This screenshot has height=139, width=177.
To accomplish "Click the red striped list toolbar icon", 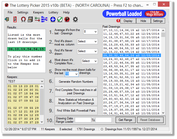I will 15,19.
